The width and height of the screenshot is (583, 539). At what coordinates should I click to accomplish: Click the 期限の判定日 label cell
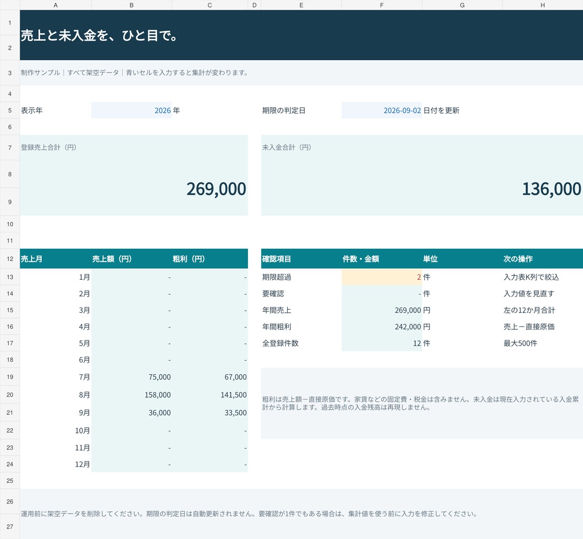tap(301, 110)
